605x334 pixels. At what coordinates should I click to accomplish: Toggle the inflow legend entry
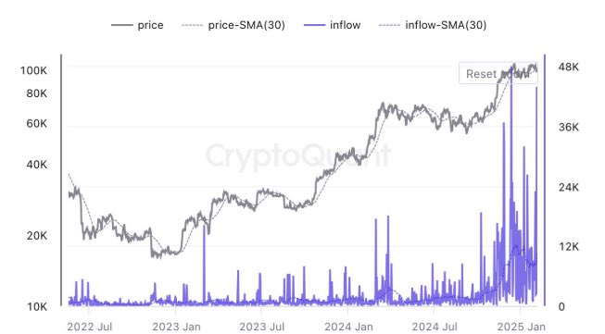coord(333,25)
